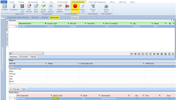Screen dimensions: 176x100
Task: Add new manhole with green plus
Action: point(162,54)
